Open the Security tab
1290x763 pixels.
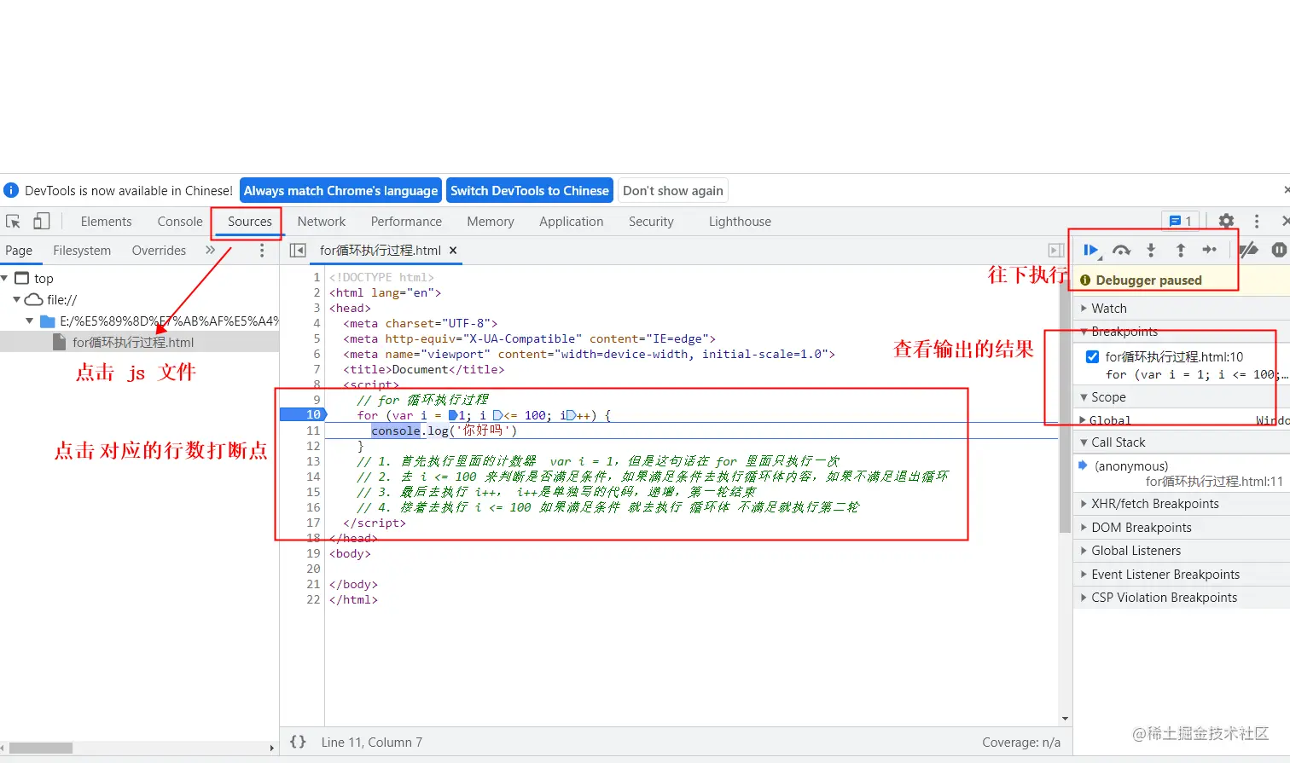point(651,222)
